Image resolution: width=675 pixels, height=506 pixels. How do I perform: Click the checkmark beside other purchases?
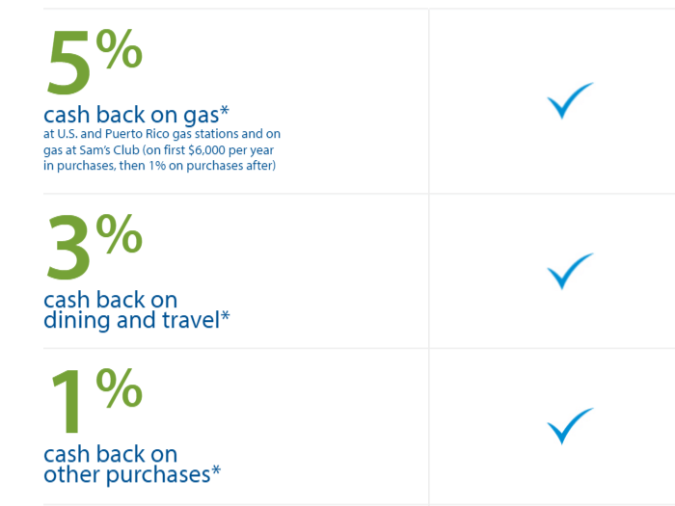click(569, 426)
